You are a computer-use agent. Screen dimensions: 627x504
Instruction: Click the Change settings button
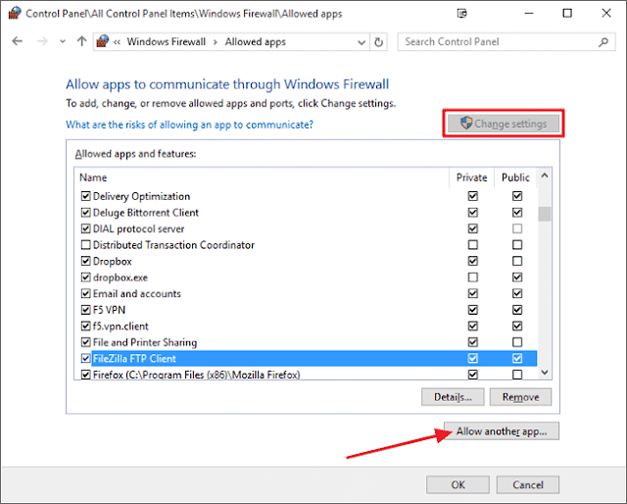coord(504,124)
